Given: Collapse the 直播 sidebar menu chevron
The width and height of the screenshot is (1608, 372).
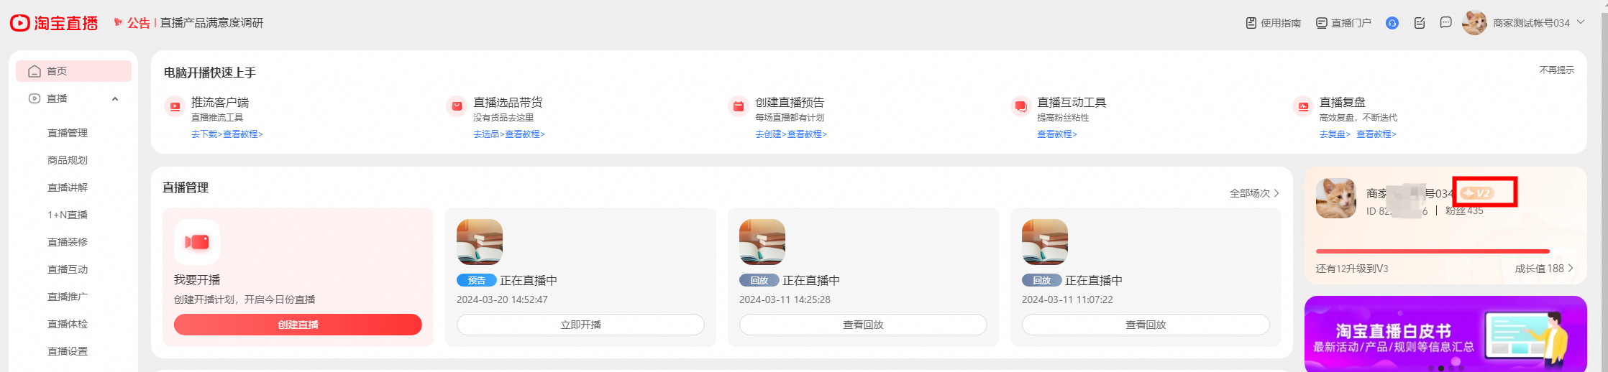Looking at the screenshot, I should pos(115,99).
